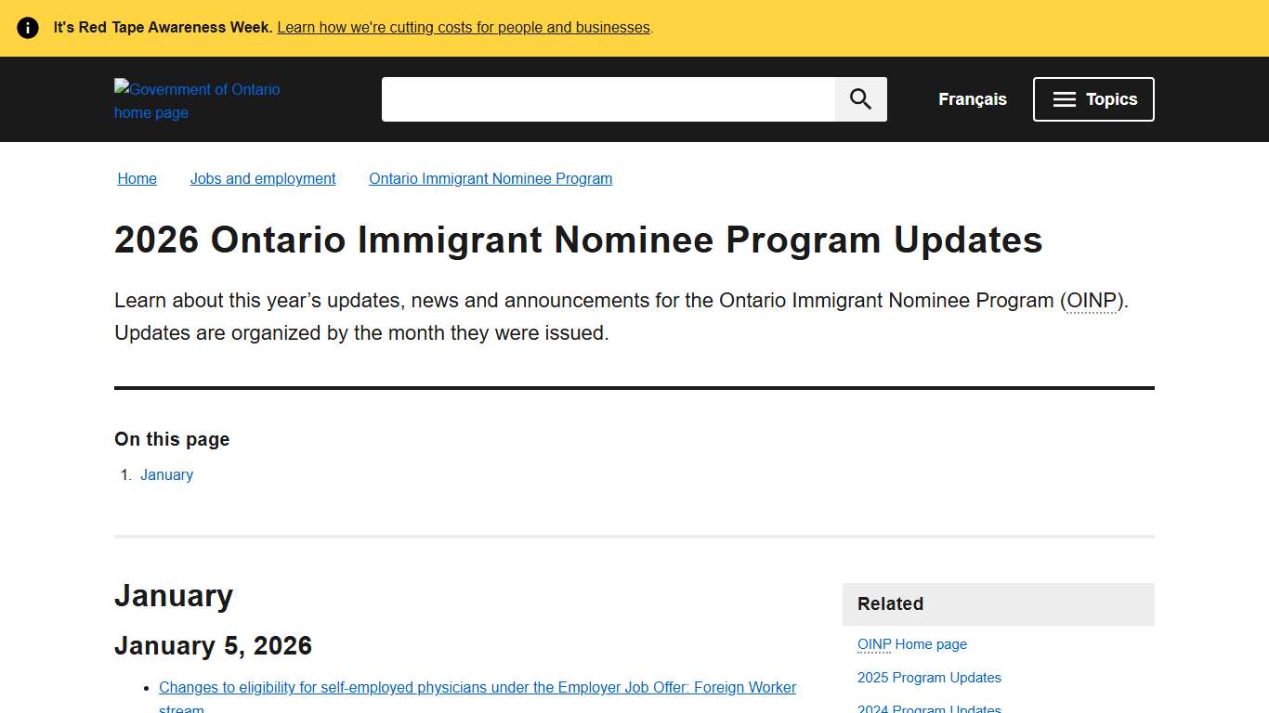This screenshot has width=1269, height=713.
Task: Click the information icon in the yellow banner
Action: point(27,27)
